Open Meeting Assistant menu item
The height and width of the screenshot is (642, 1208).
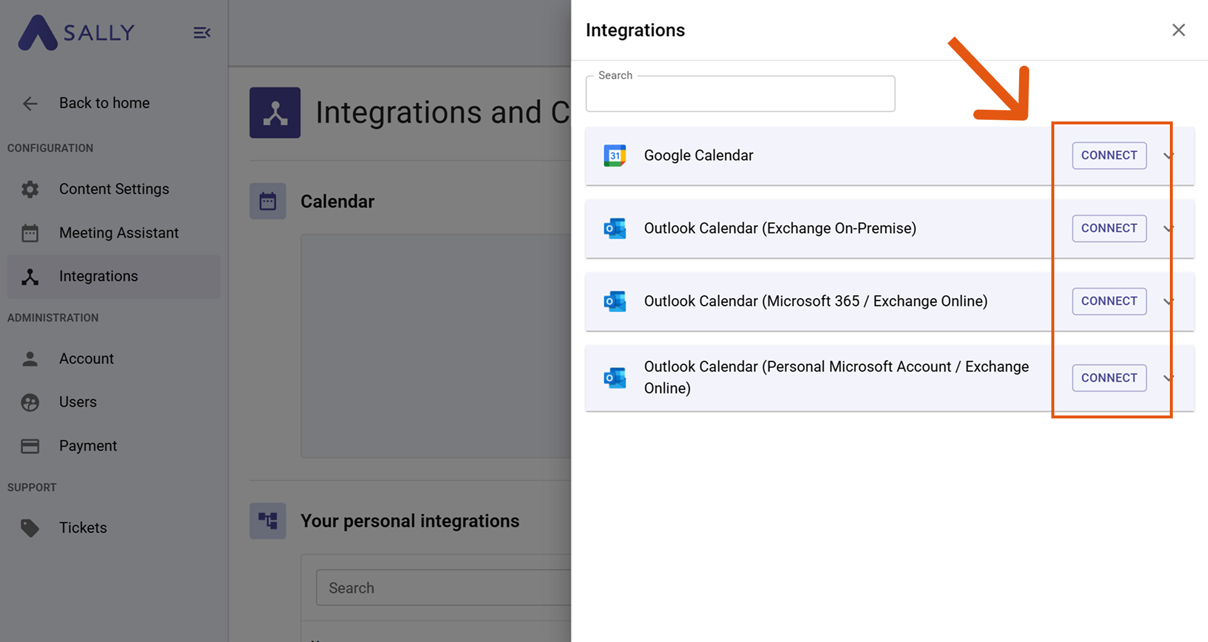click(119, 233)
